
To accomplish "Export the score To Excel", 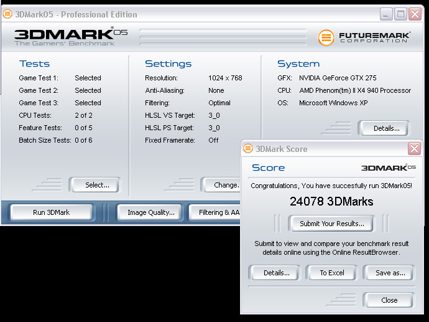I will coord(331,273).
